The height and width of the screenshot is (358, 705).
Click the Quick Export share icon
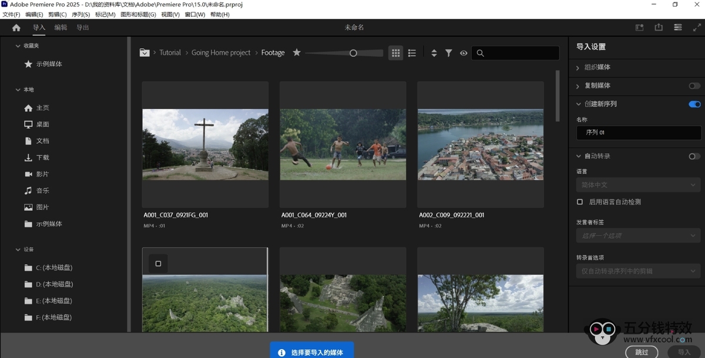tap(659, 28)
